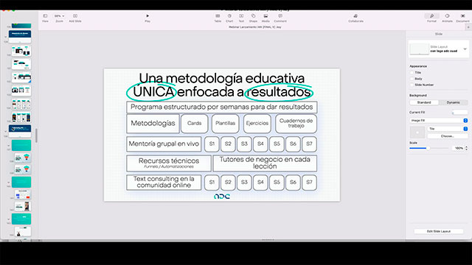Image resolution: width=472 pixels, height=265 pixels.
Task: Collapse the first teal section slide group
Action: [8, 145]
